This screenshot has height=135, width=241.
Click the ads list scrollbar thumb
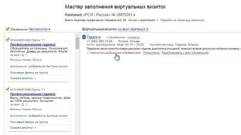[77, 43]
